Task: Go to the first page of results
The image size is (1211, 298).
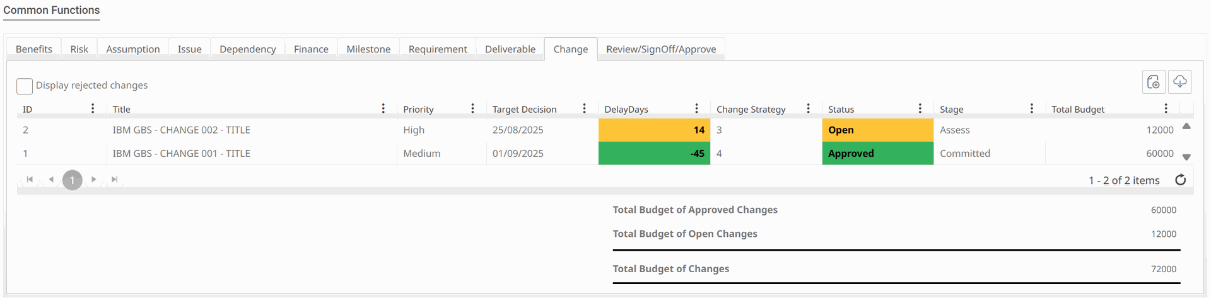Action: click(30, 180)
